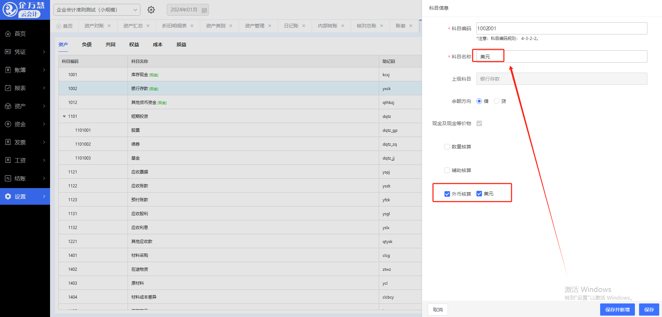Click the 账簿 ledger icon in sidebar
The image size is (662, 317).
pyautogui.click(x=8, y=70)
